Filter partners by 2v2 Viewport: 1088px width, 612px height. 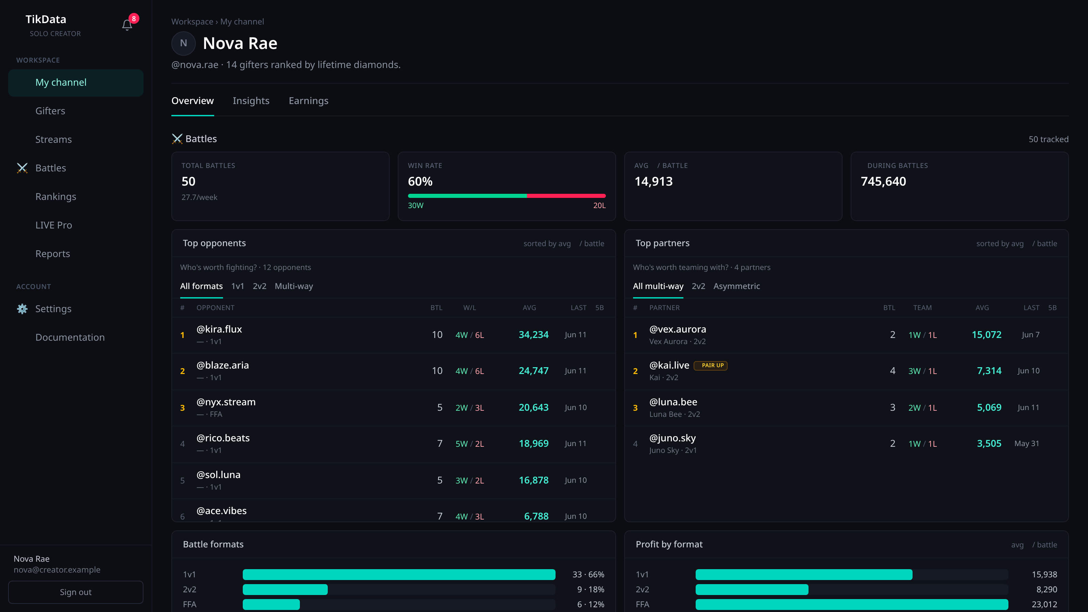pos(699,286)
